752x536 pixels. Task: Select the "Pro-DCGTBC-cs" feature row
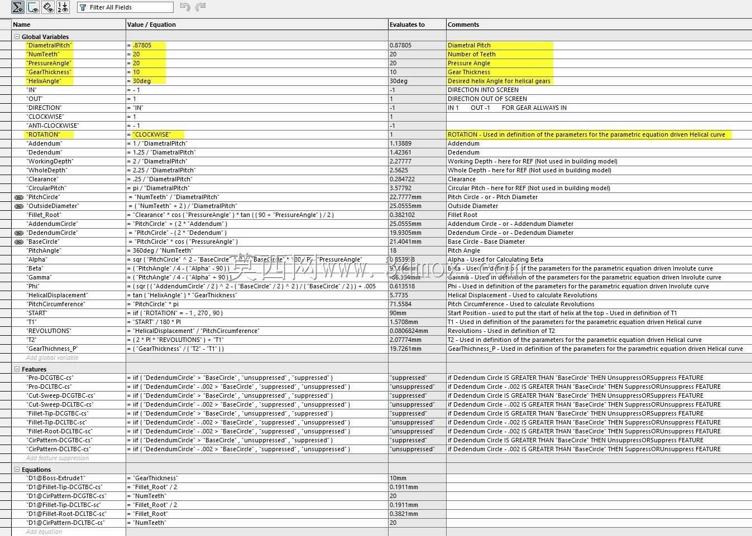50,378
